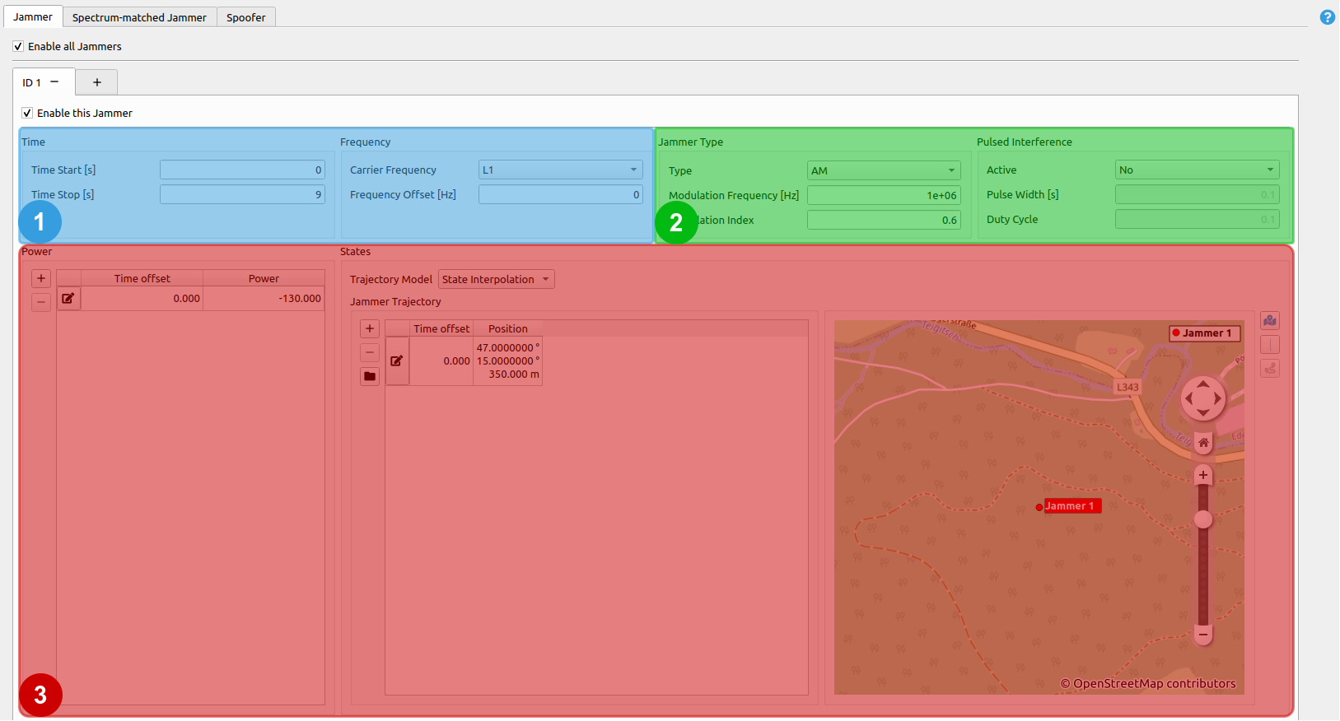The width and height of the screenshot is (1340, 721).
Task: Uncheck Enable this Jammer
Action: tap(27, 114)
